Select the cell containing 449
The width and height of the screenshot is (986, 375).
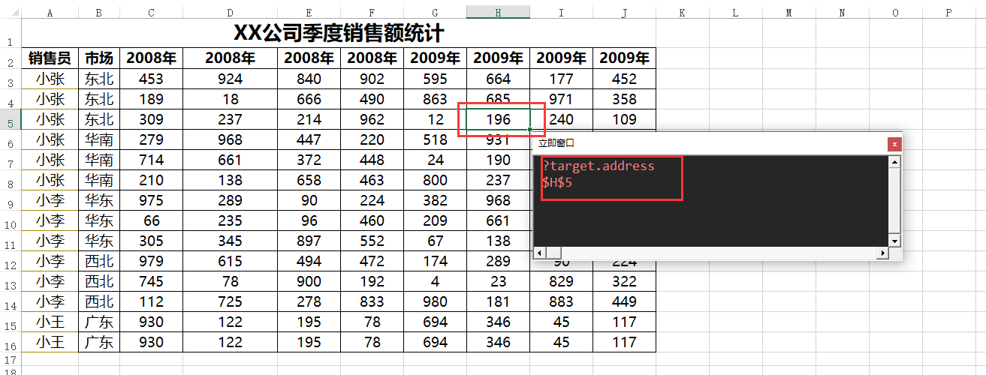click(624, 301)
